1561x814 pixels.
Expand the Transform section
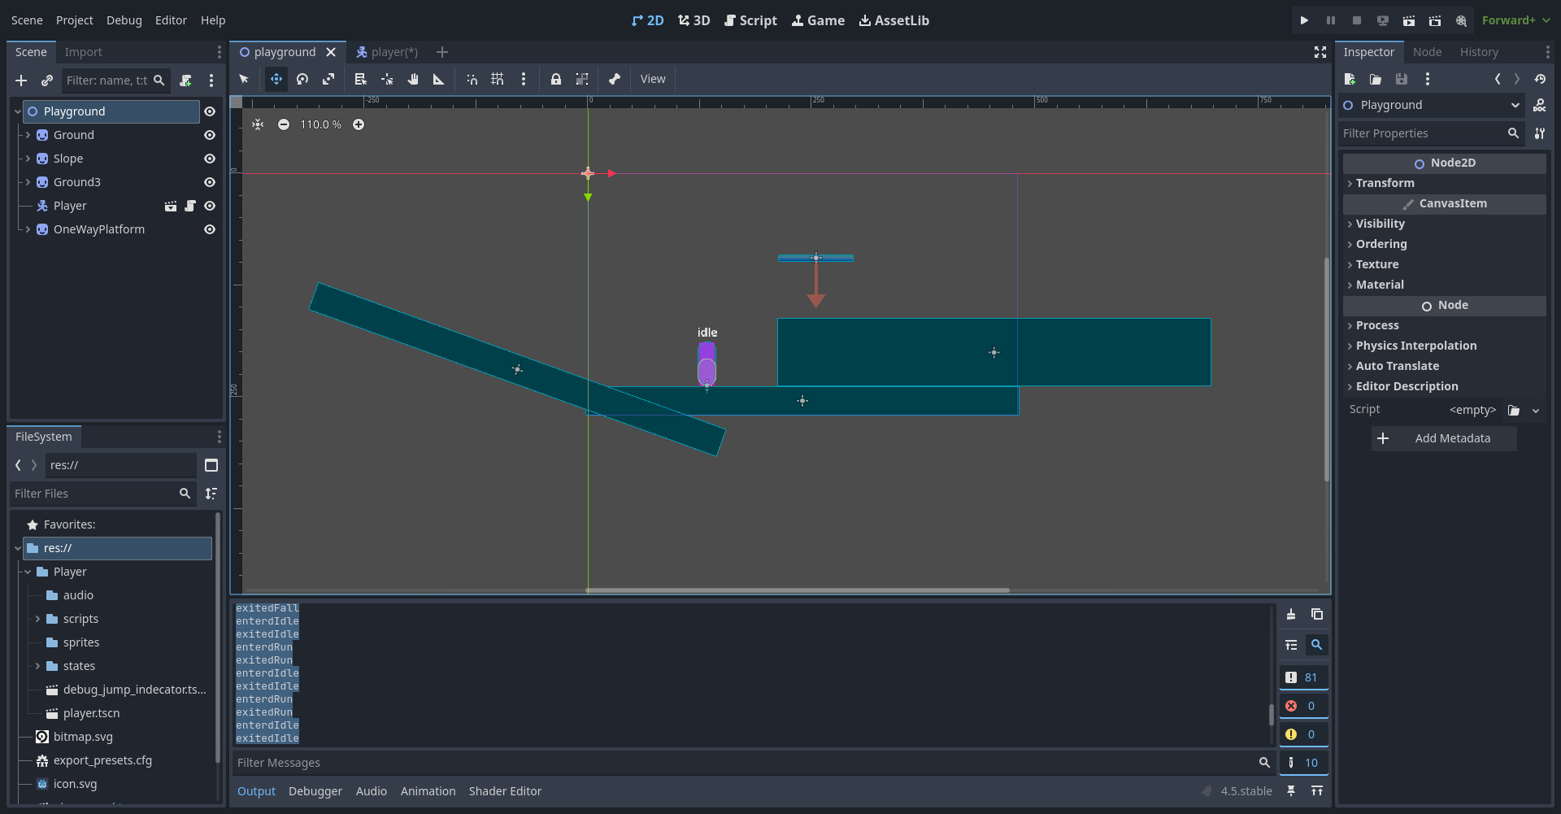[x=1385, y=183]
